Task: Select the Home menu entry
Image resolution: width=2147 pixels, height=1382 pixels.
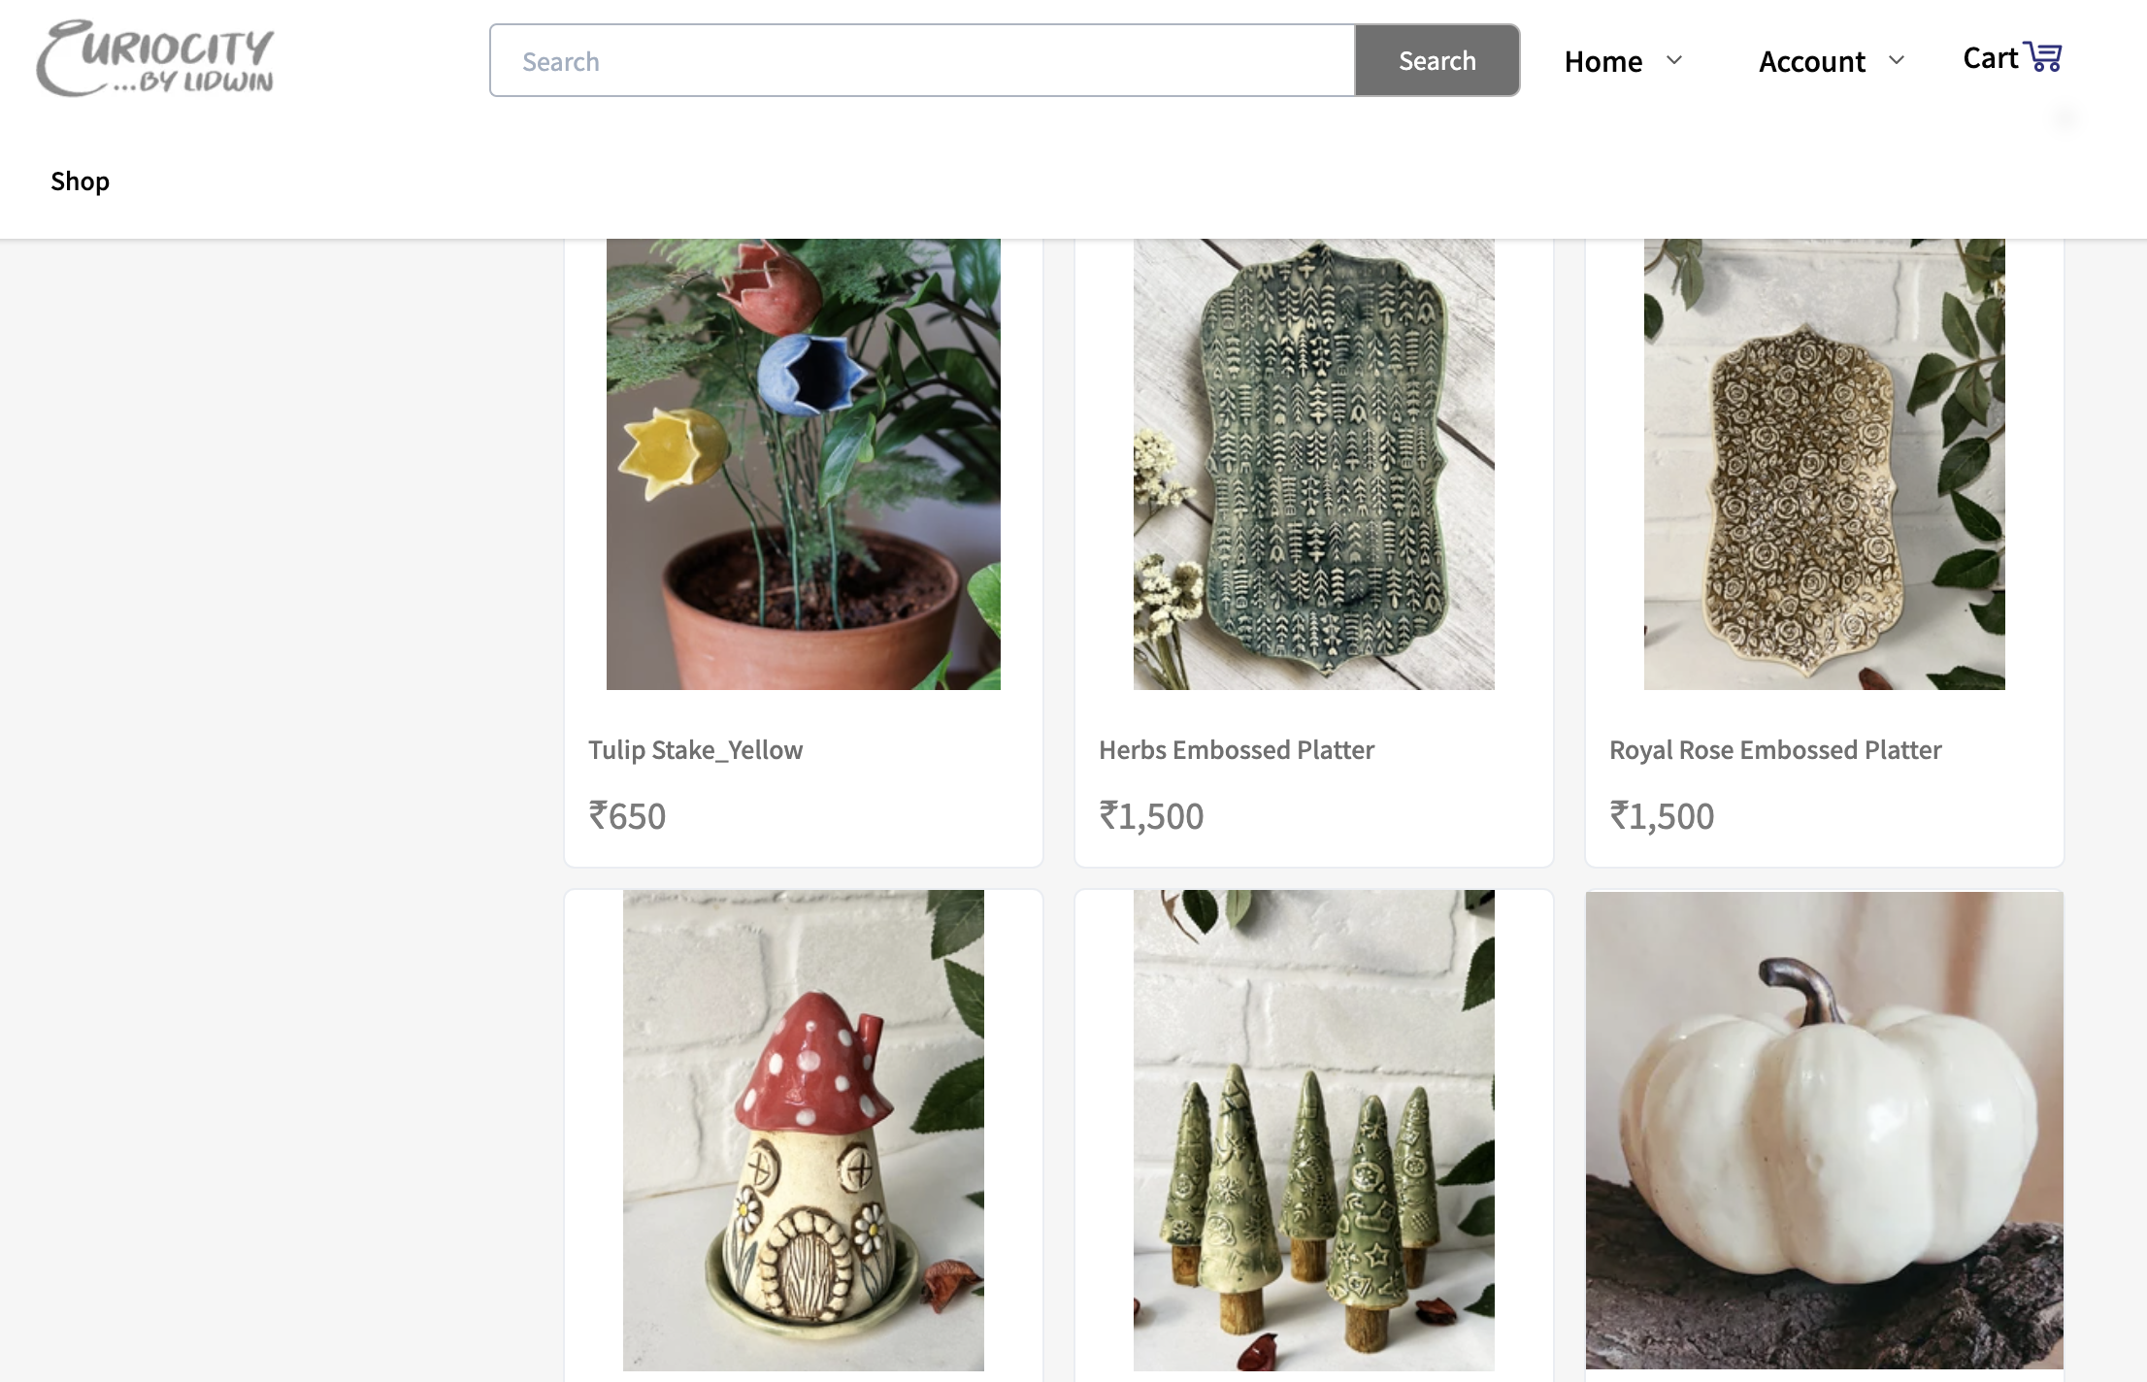Action: tap(1602, 60)
